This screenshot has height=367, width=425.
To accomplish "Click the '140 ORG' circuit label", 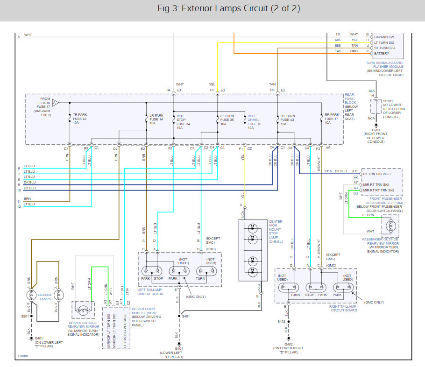I will click(347, 51).
